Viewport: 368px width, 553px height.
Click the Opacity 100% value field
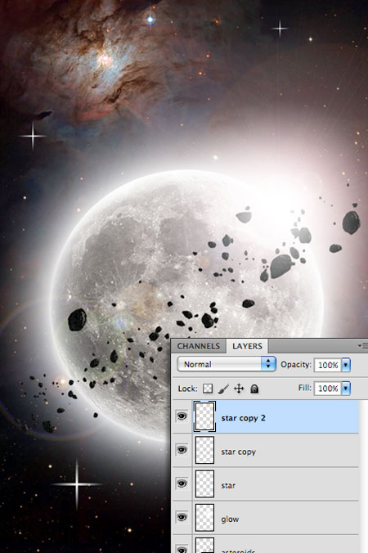(x=328, y=365)
